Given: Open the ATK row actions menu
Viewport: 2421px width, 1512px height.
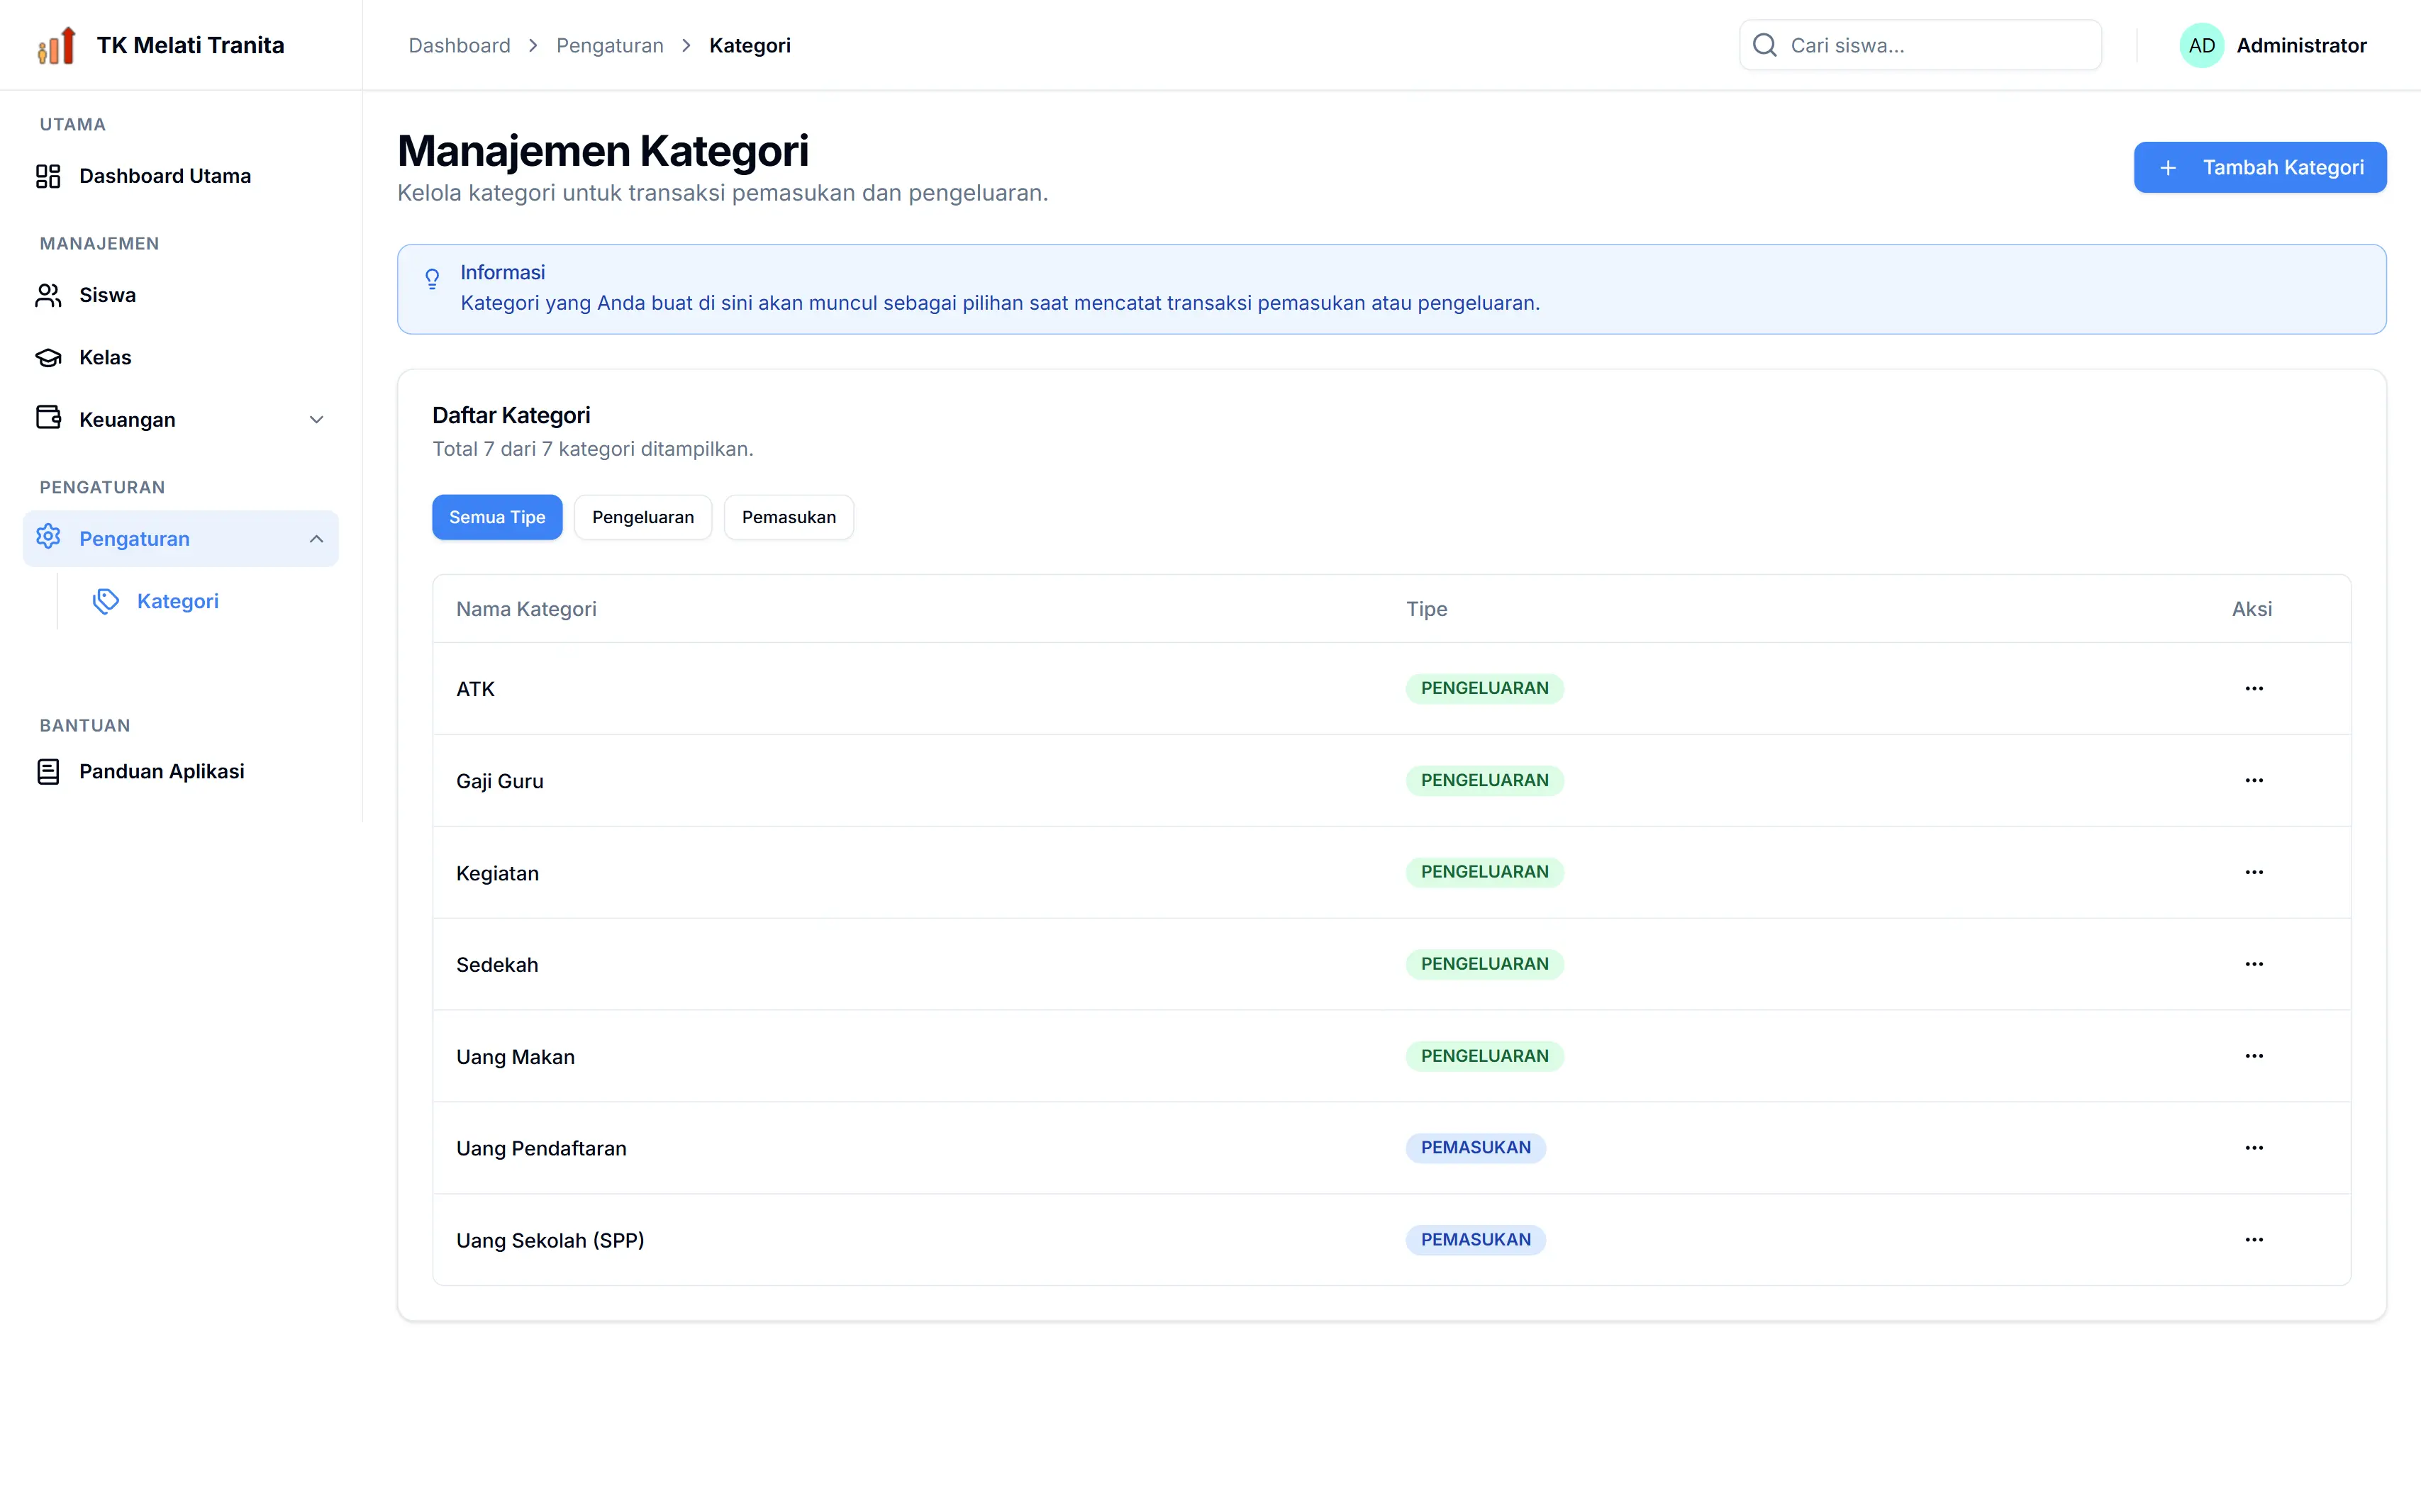Looking at the screenshot, I should [2253, 688].
